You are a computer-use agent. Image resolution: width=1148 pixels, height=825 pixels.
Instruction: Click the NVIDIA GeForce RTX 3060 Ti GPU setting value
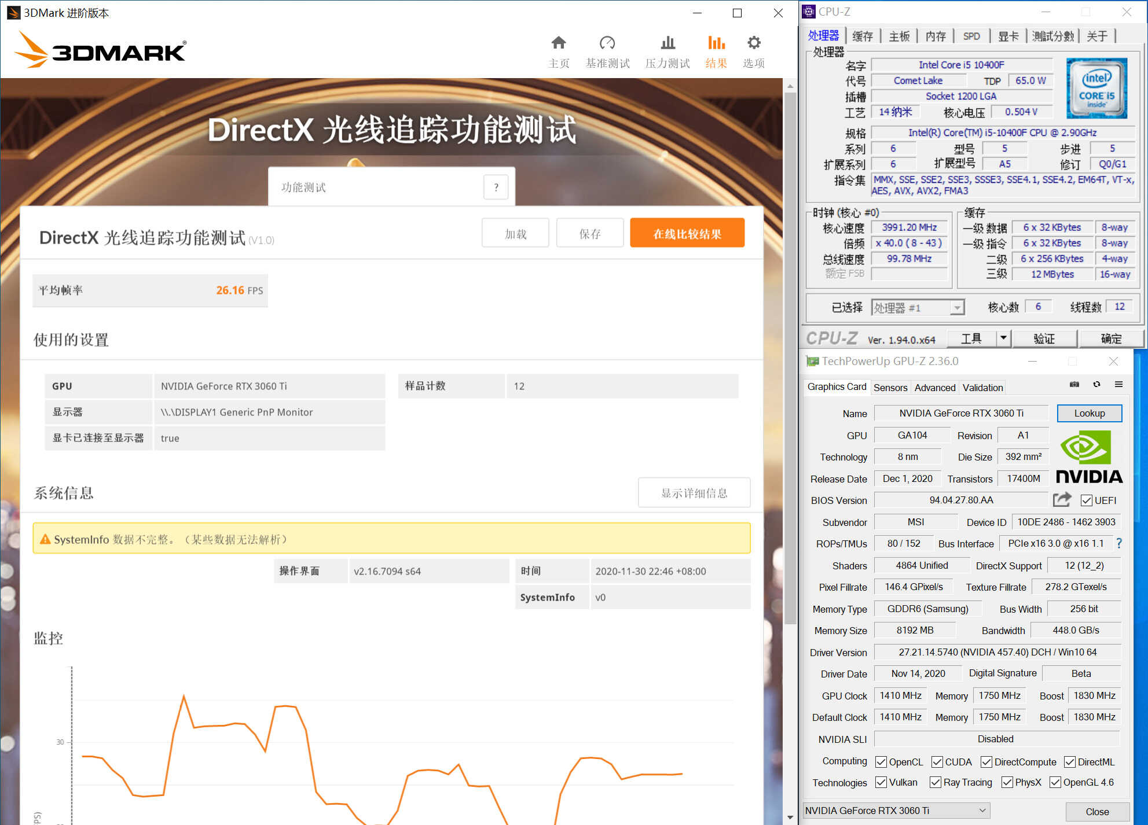[269, 386]
